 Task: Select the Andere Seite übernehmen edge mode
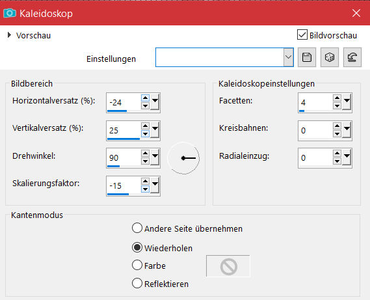coord(137,228)
